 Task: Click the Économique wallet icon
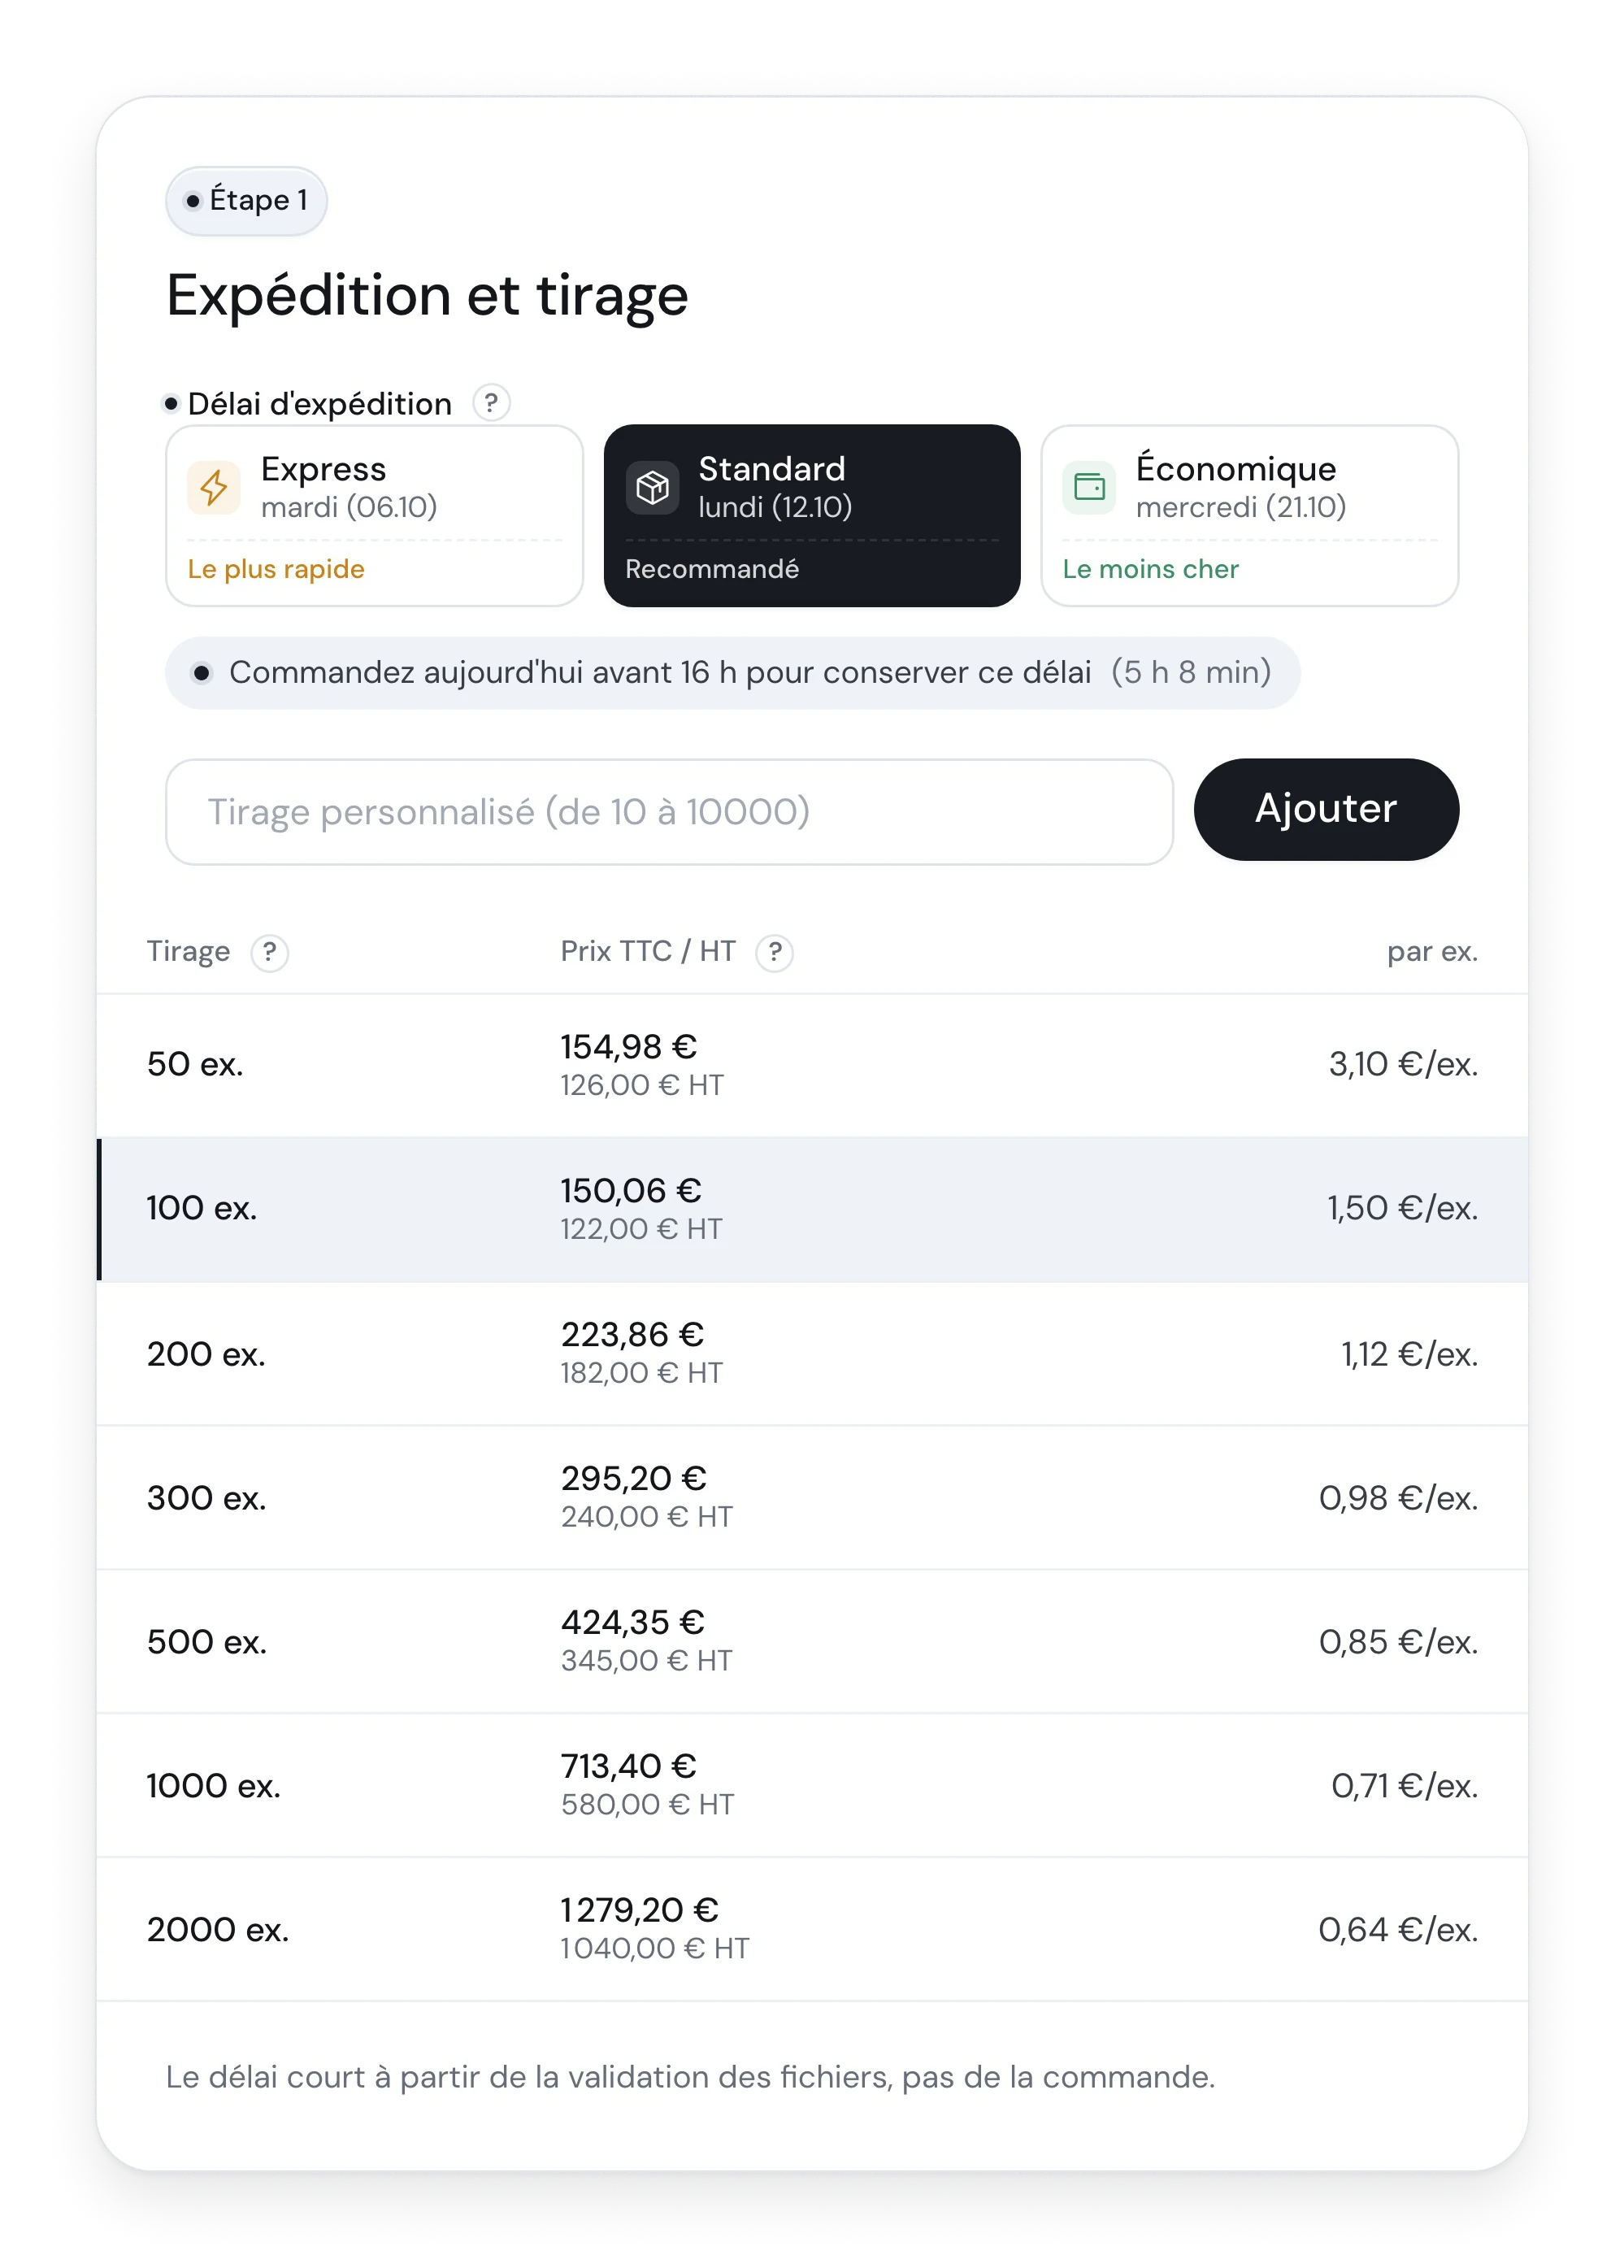[x=1089, y=488]
